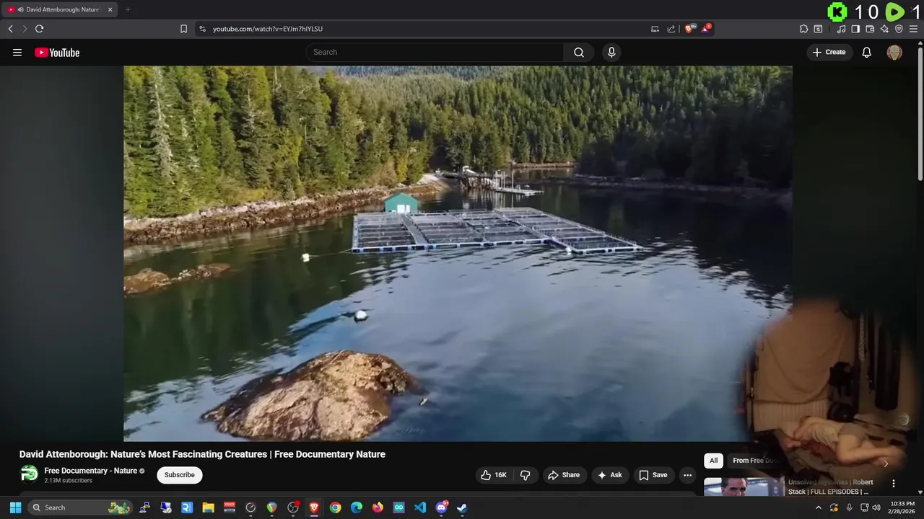The width and height of the screenshot is (924, 519).
Task: Open the search-tabs icon in toolbar
Action: coord(818,29)
